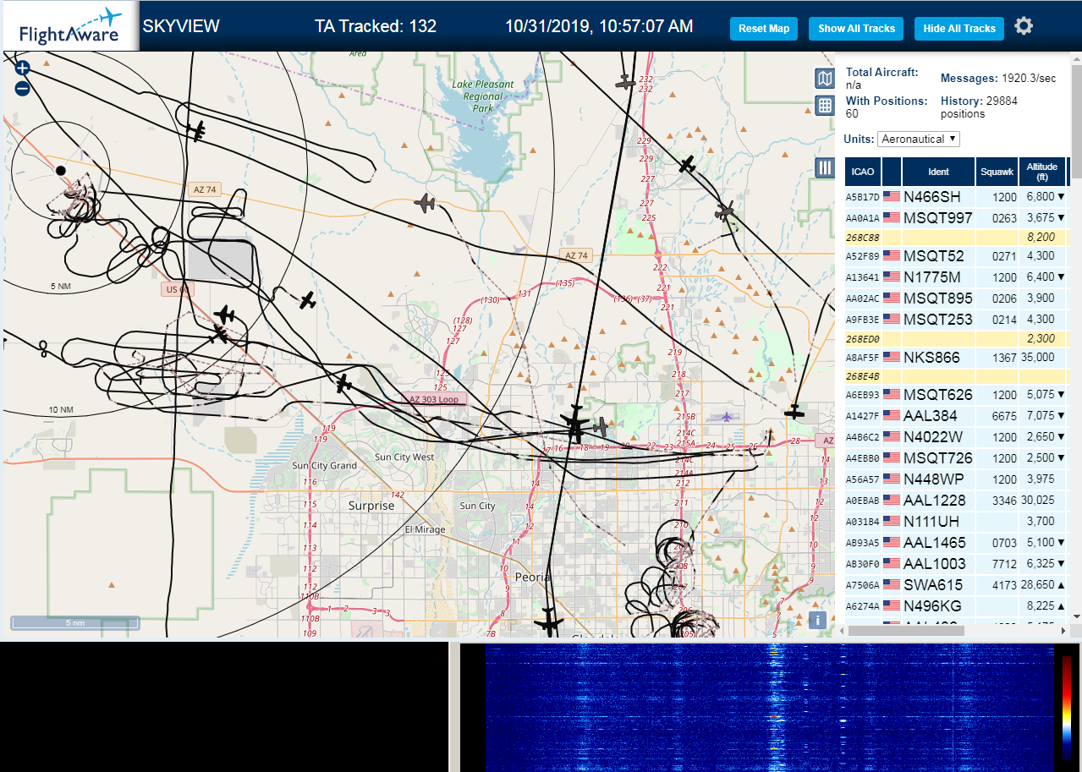
Task: Click the black site marker dot inside range rings
Action: click(x=60, y=170)
